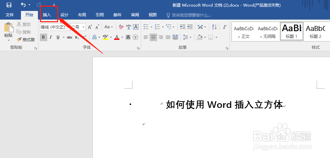Click the Character Border icon
The width and height of the screenshot is (330, 158).
click(x=136, y=27)
